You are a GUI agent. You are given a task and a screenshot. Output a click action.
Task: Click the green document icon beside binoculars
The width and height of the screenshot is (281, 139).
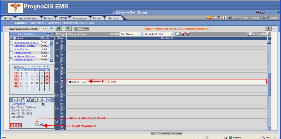pyautogui.click(x=68, y=29)
